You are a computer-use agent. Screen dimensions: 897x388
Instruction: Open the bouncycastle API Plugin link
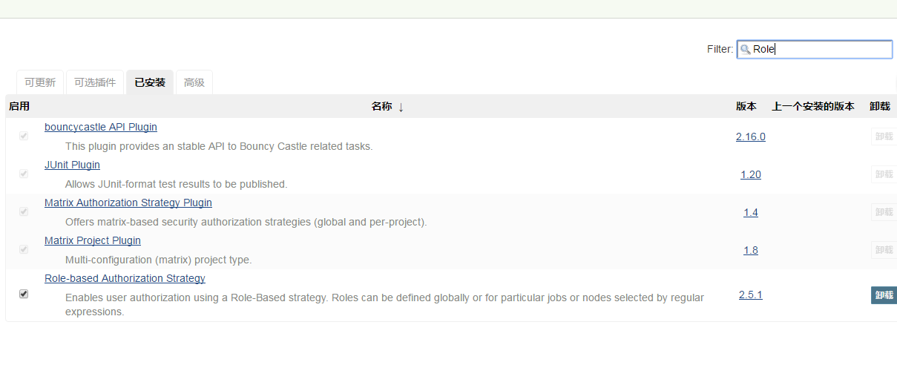point(101,127)
